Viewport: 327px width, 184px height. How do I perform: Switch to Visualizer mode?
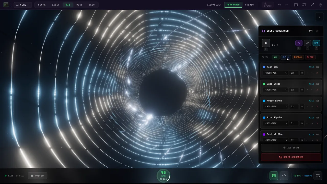[214, 5]
